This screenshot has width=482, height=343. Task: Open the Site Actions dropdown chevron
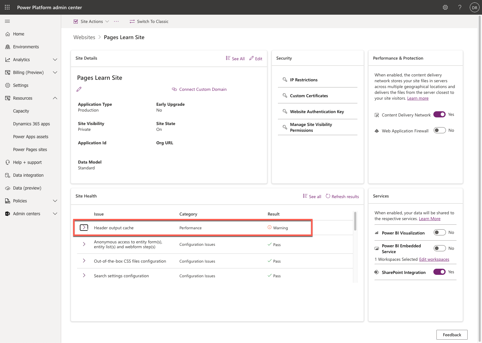[x=107, y=21]
